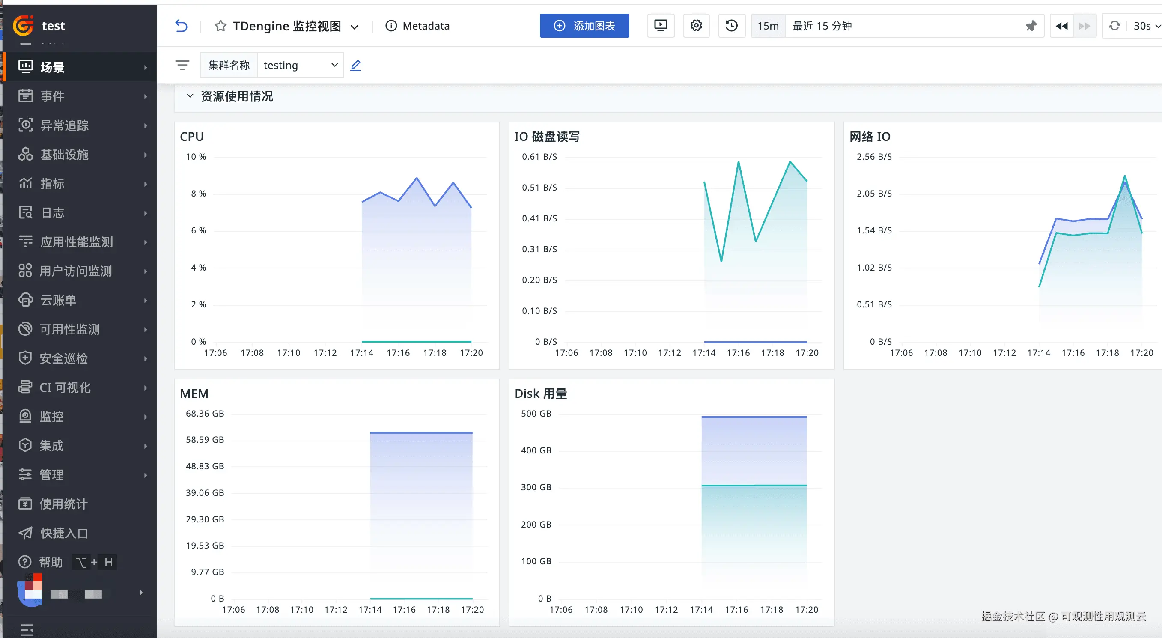Screen dimensions: 1162x638
Task: Open dashboard settings gear icon
Action: click(696, 26)
